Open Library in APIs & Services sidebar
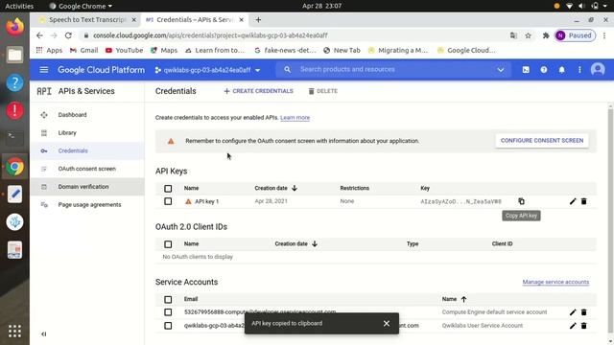This screenshot has height=345, width=614. (67, 132)
